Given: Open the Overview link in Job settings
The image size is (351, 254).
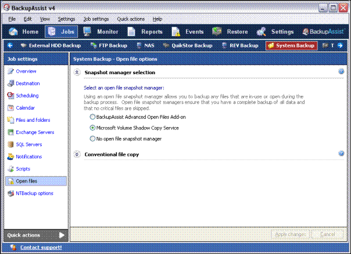Looking at the screenshot, I should point(26,71).
